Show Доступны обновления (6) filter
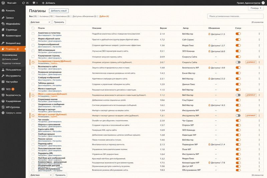 click(x=84, y=16)
